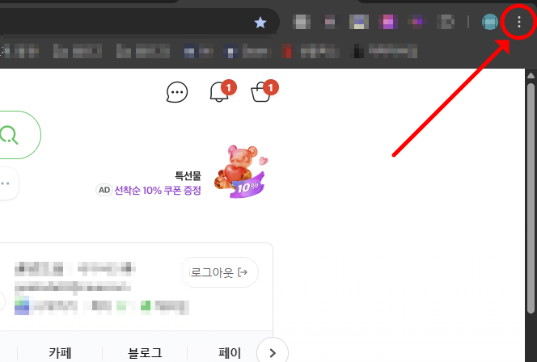This screenshot has height=362, width=537.
Task: Open the 블로그 tab
Action: click(x=145, y=353)
